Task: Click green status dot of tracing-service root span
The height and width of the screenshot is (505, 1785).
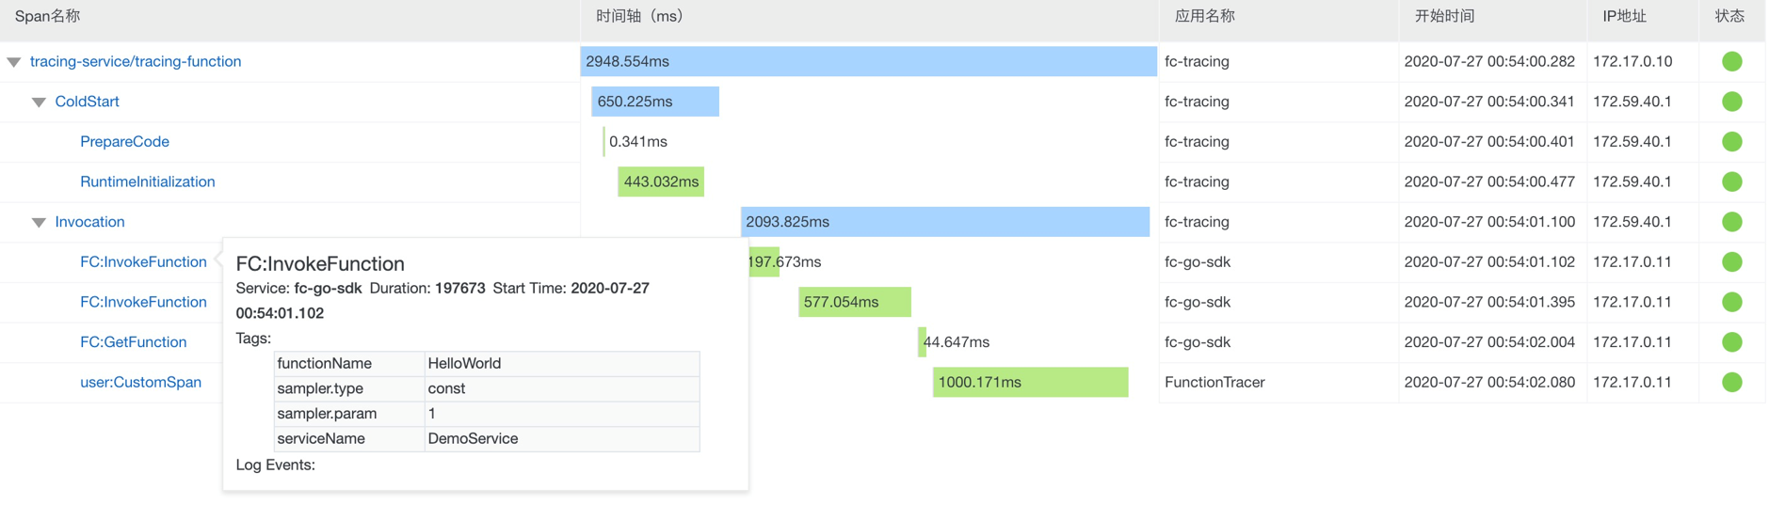Action: pos(1730,61)
